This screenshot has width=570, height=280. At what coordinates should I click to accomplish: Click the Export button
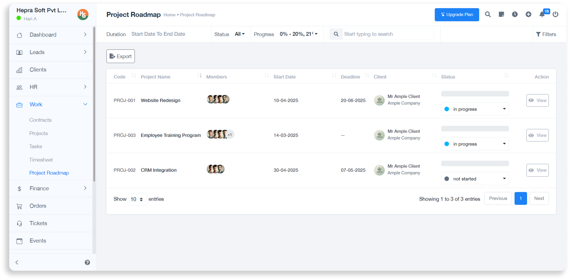click(120, 56)
